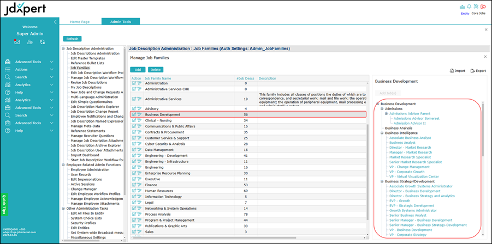Open the Core Jobs icon
The image size is (492, 244).
(477, 7)
